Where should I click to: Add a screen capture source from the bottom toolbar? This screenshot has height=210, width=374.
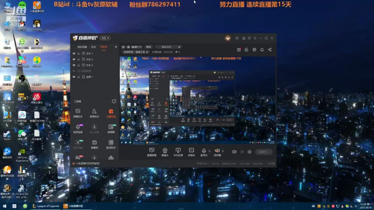(x=151, y=152)
